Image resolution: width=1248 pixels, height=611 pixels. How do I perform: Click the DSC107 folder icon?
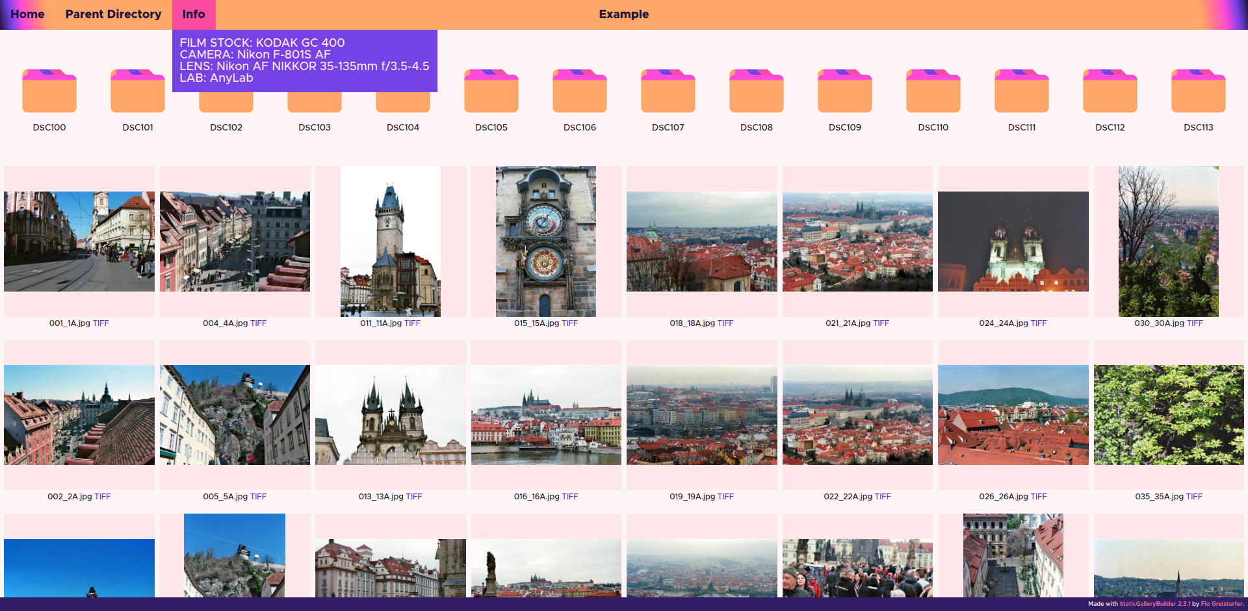point(668,92)
